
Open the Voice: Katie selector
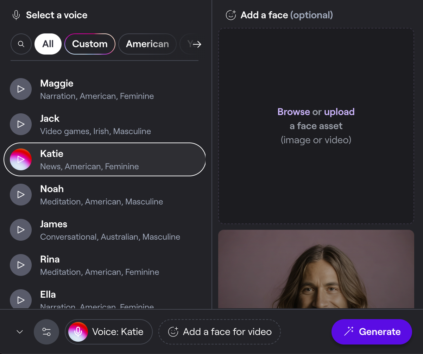click(109, 332)
